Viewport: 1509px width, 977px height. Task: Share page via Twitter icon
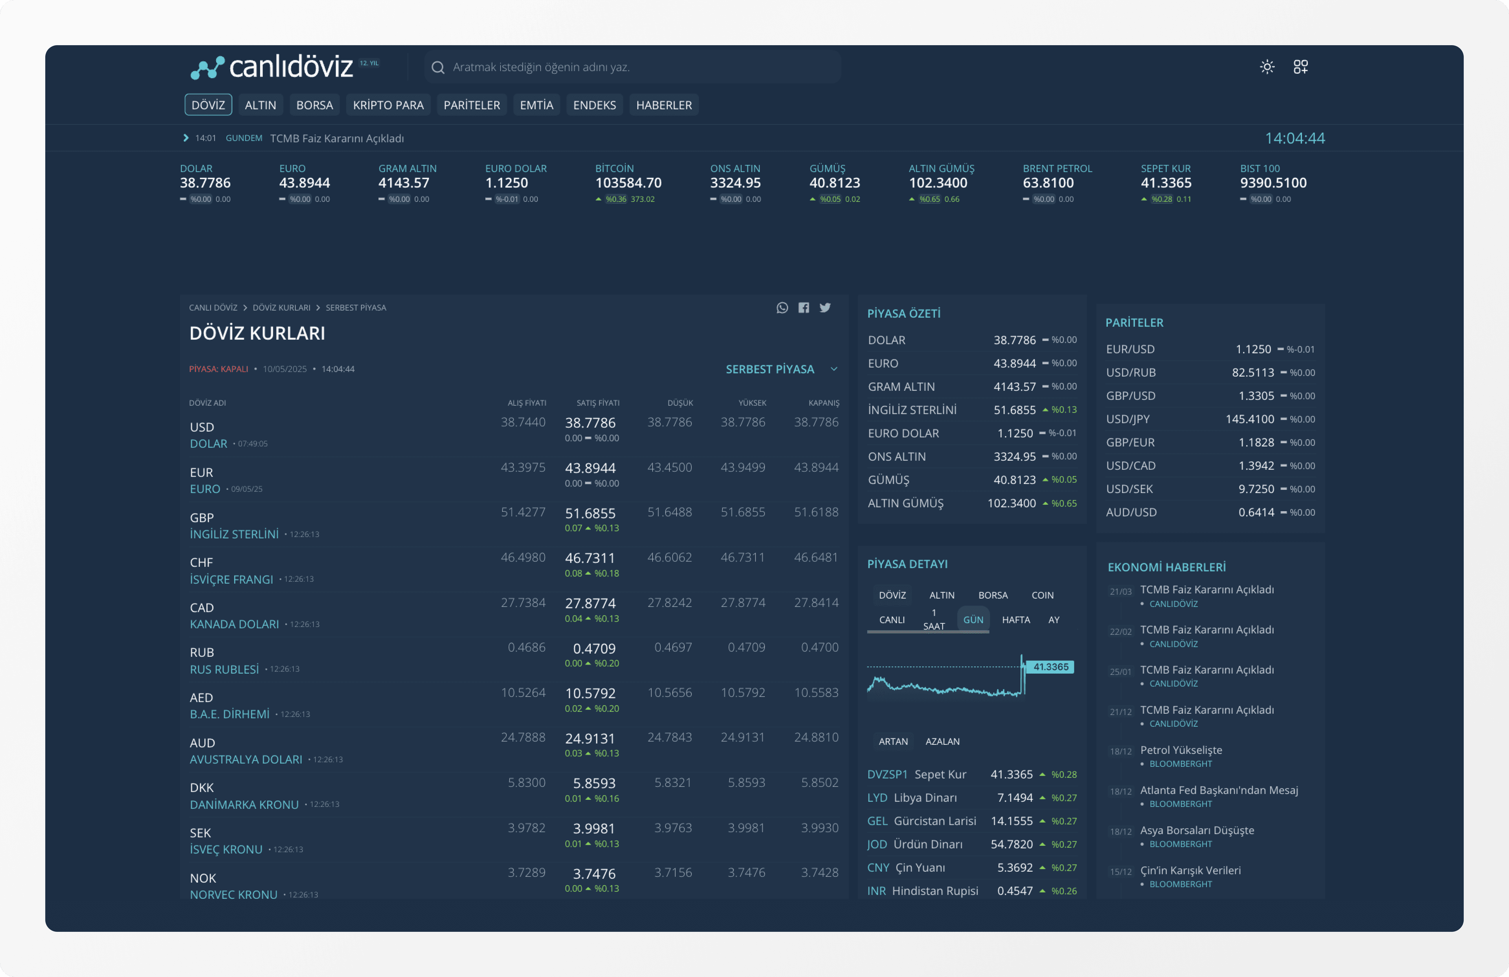(x=824, y=307)
